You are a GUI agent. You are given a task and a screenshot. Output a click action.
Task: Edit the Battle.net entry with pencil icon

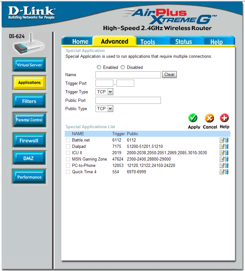[x=222, y=140]
